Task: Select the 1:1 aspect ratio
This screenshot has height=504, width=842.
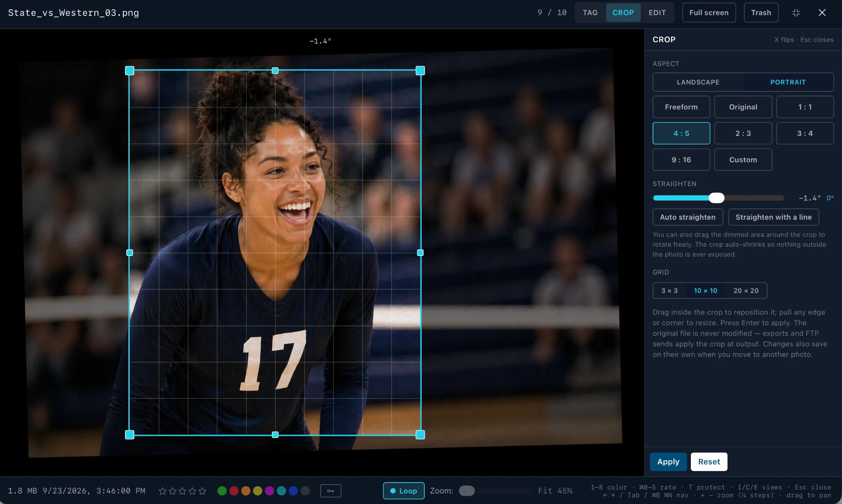Action: [x=805, y=107]
